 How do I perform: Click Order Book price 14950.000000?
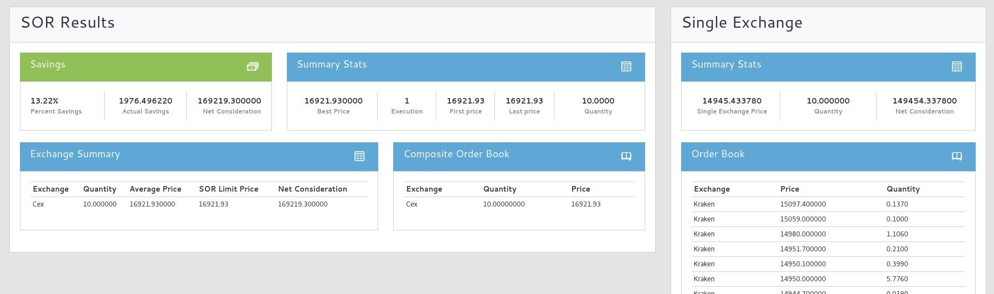(x=803, y=279)
